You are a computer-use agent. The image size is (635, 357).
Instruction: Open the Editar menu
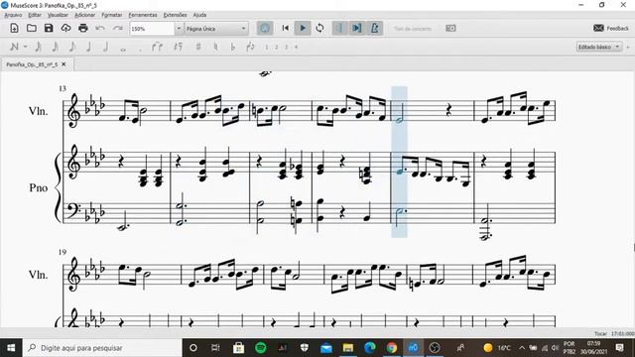pyautogui.click(x=35, y=15)
